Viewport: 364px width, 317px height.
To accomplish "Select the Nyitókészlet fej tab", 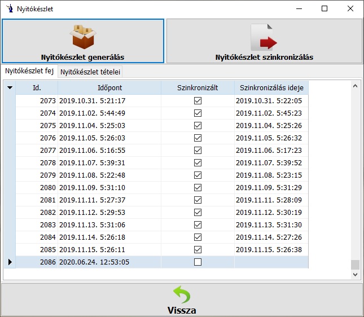I will coord(29,72).
